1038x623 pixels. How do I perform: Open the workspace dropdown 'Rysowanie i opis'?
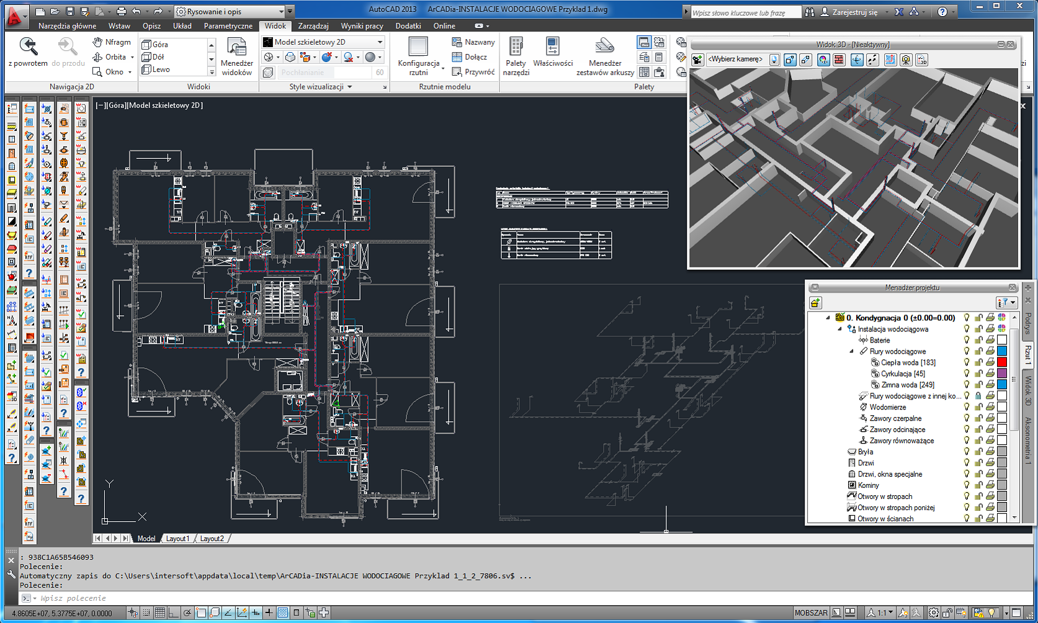click(230, 11)
